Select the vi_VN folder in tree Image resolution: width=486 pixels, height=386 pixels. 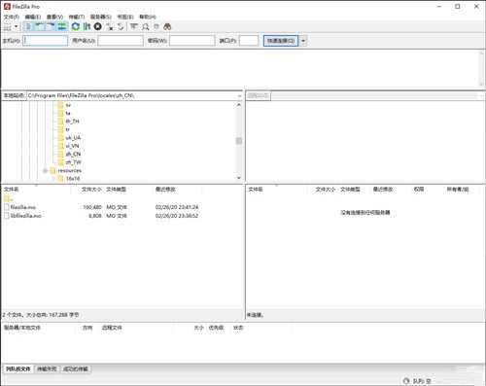(x=72, y=146)
